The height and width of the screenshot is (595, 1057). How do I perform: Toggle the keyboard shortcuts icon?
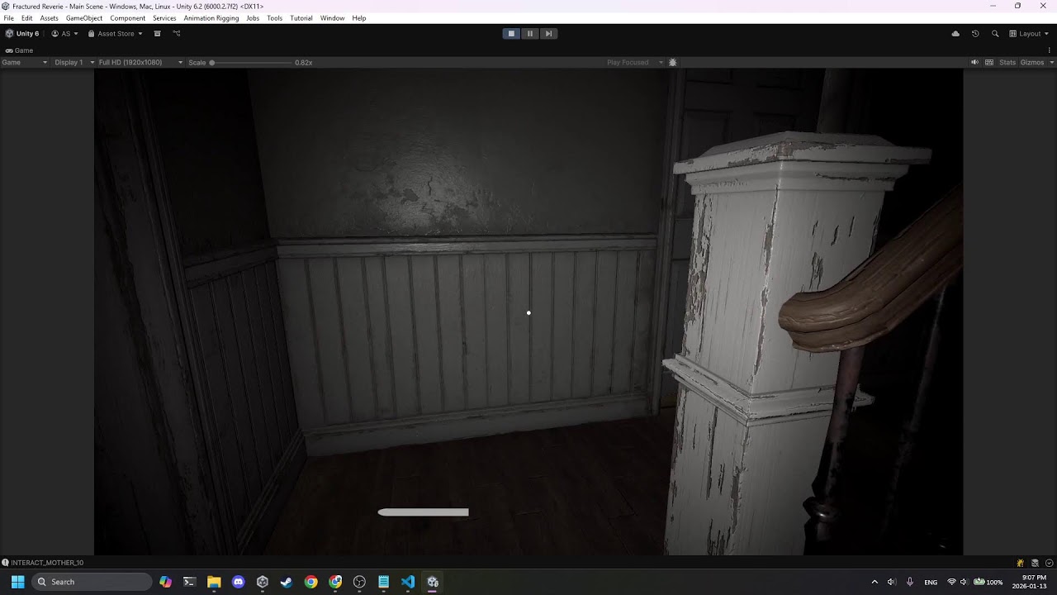[989, 62]
